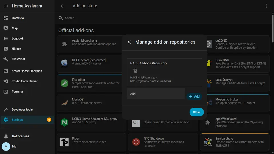Screen dimensions: 274x154
Task: Click the Studio Code Server icon
Action: (6, 81)
